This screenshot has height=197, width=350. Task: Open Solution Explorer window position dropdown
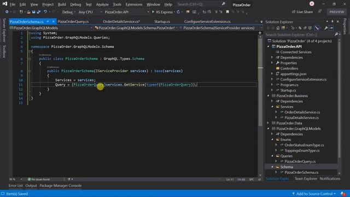pos(327,21)
